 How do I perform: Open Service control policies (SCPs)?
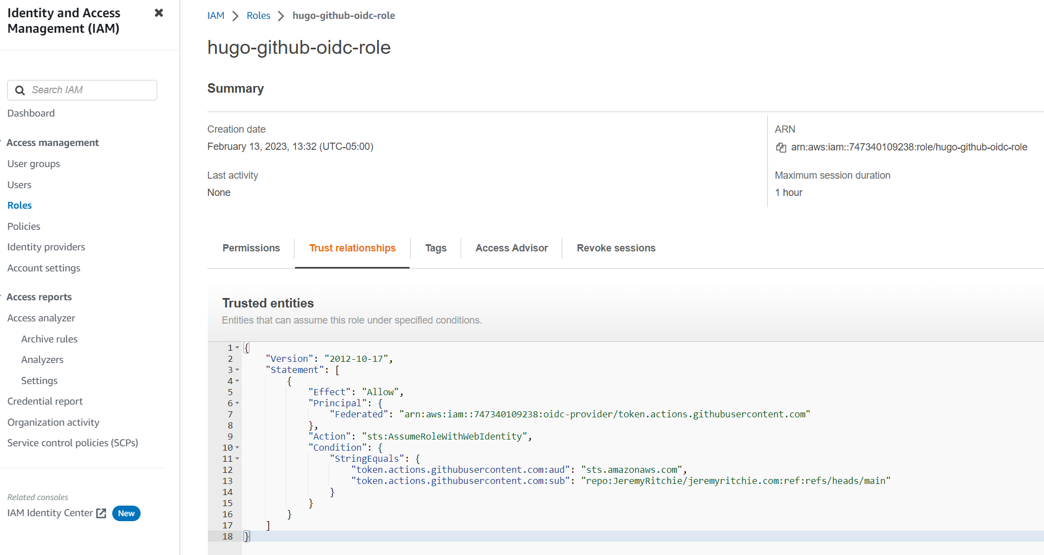[x=73, y=443]
